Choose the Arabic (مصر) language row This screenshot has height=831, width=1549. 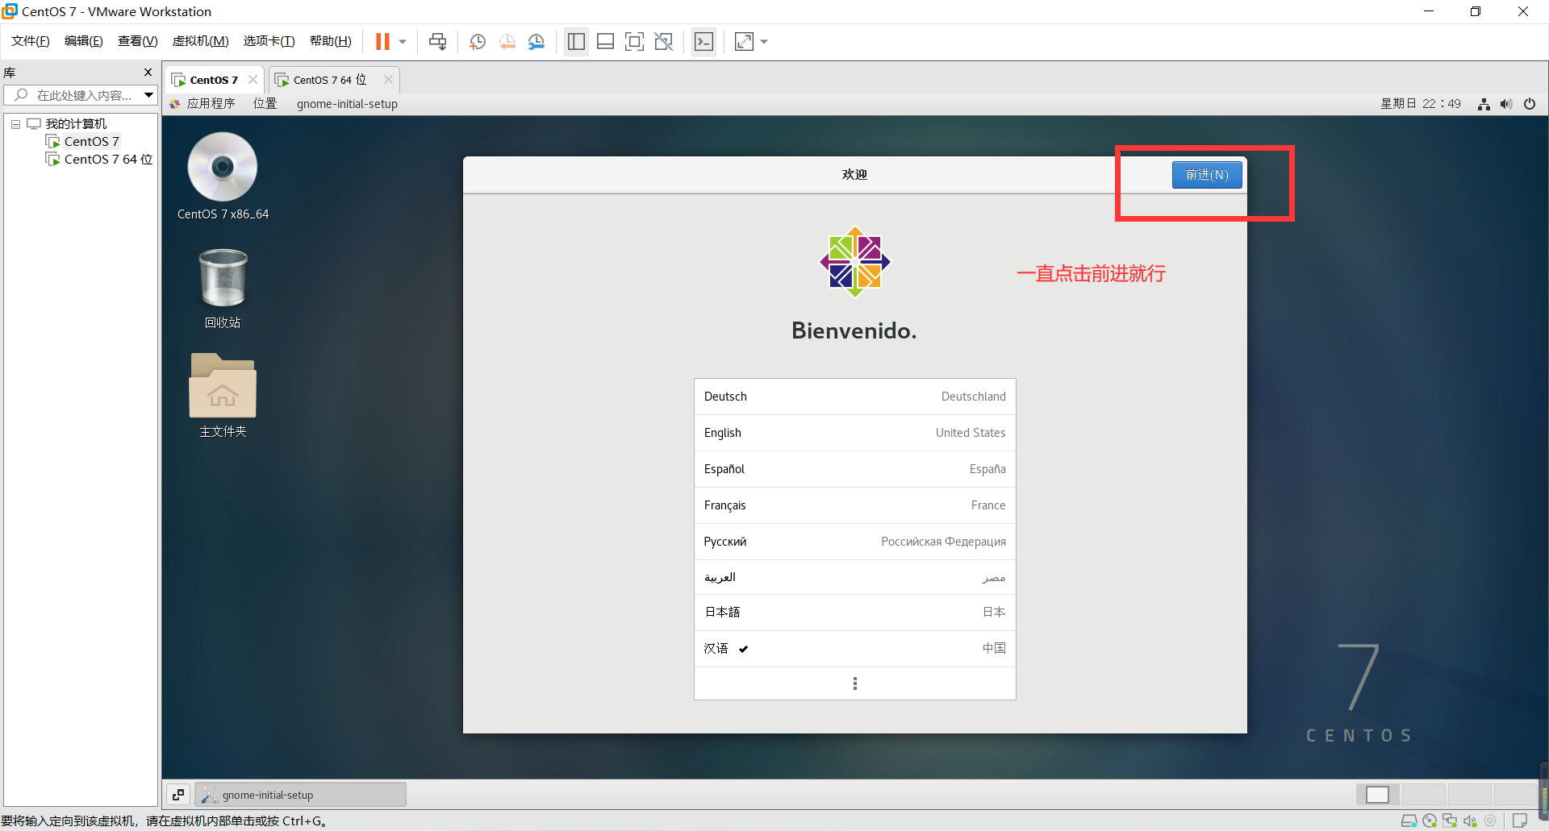pos(854,577)
